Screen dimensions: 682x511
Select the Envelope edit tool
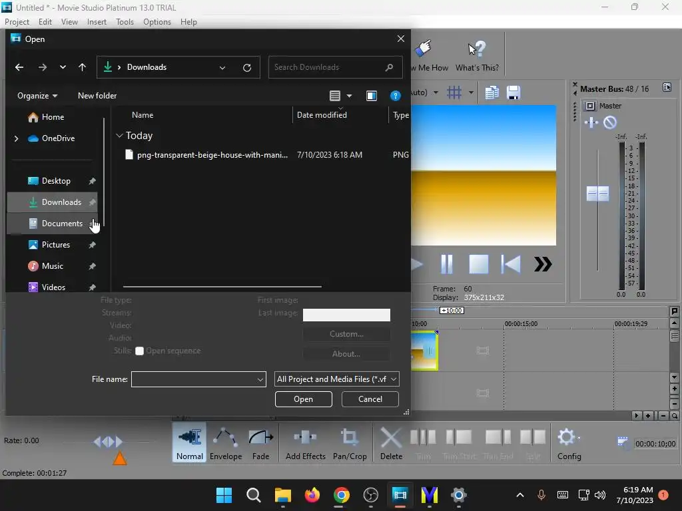(x=226, y=442)
